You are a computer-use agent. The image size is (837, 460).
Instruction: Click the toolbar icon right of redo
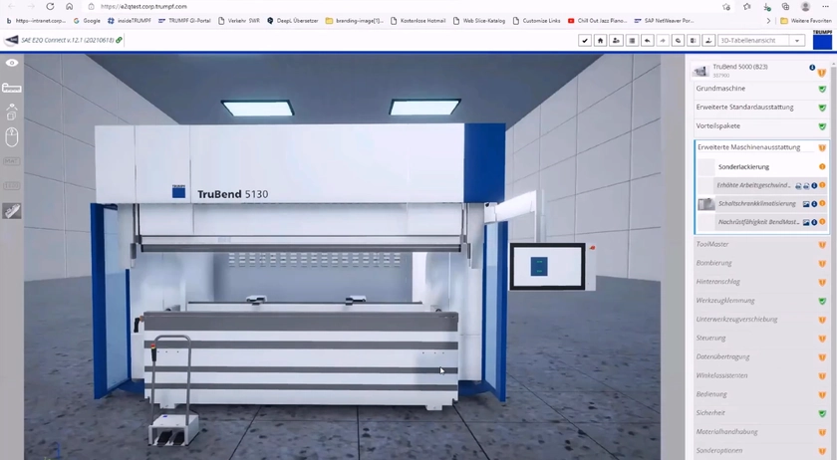[x=679, y=41]
